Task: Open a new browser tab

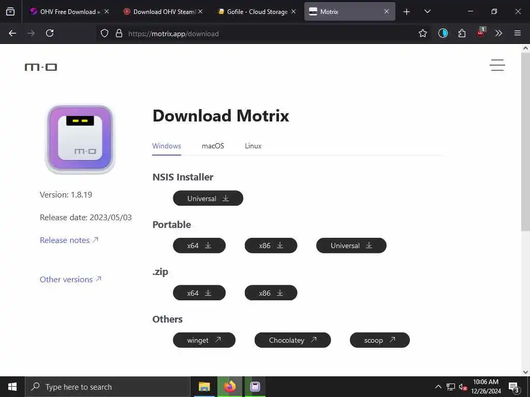Action: point(407,12)
